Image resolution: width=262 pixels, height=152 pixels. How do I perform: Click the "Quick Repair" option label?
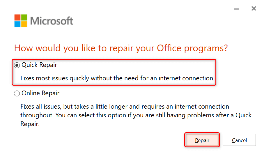pyautogui.click(x=39, y=65)
